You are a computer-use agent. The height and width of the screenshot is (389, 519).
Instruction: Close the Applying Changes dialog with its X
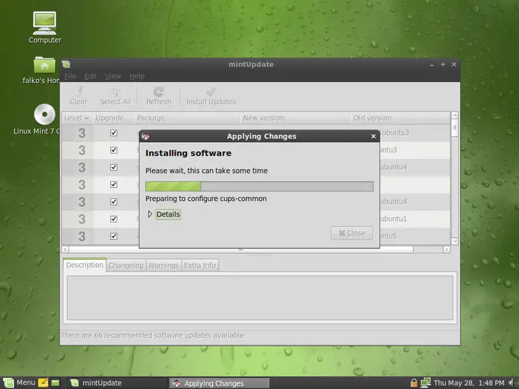[374, 136]
